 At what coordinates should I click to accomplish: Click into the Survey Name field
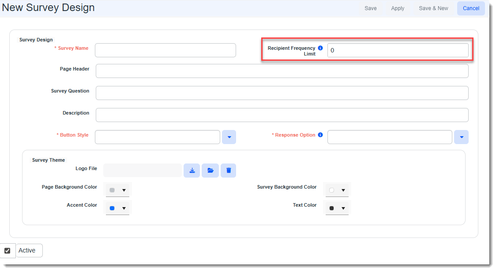pos(165,50)
